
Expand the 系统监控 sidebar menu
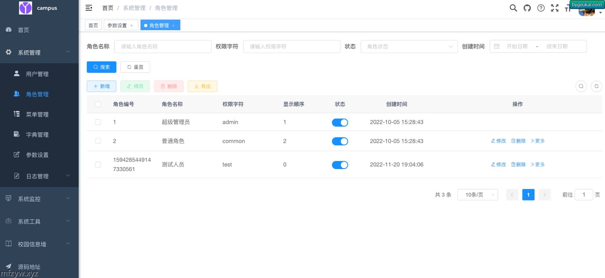pos(39,199)
